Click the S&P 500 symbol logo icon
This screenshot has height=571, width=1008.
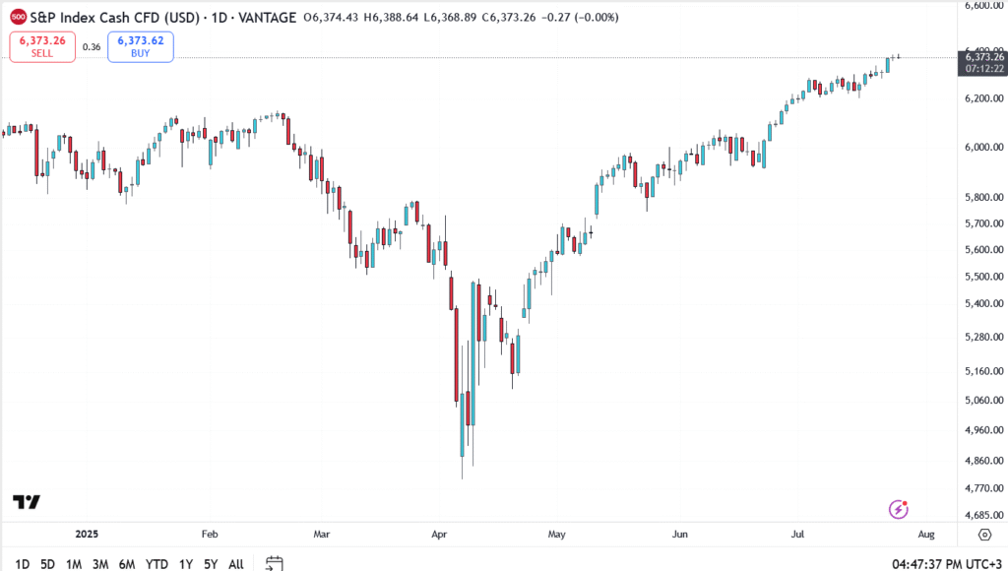pyautogui.click(x=18, y=18)
